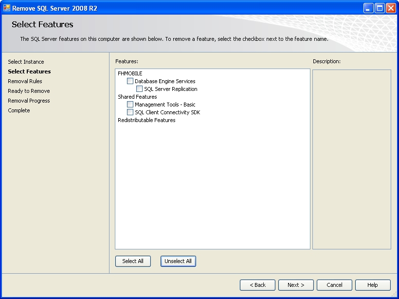Click the Description pane box
Screen dimensions: 399x299
point(352,159)
